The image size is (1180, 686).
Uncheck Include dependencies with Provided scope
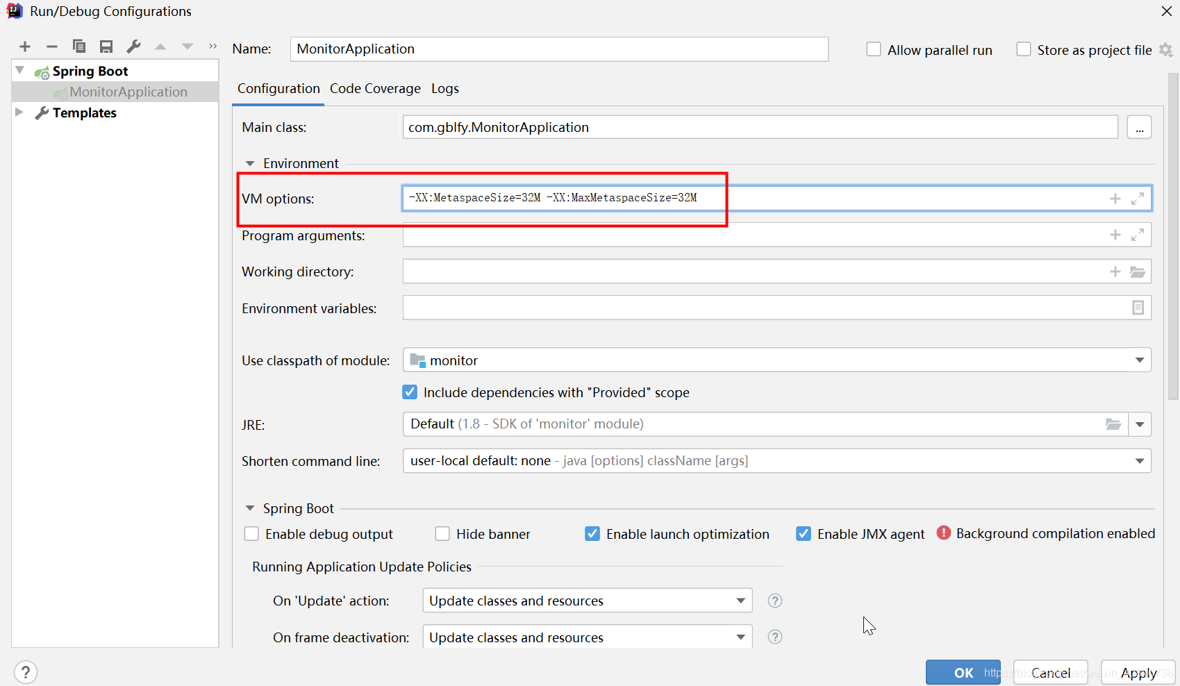[x=410, y=392]
